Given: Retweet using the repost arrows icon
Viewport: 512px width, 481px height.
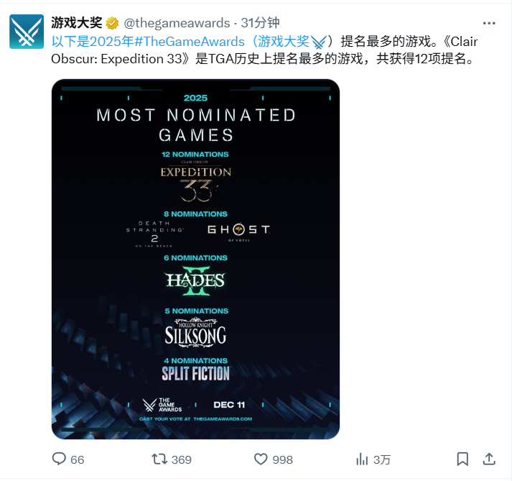Looking at the screenshot, I should (x=159, y=459).
